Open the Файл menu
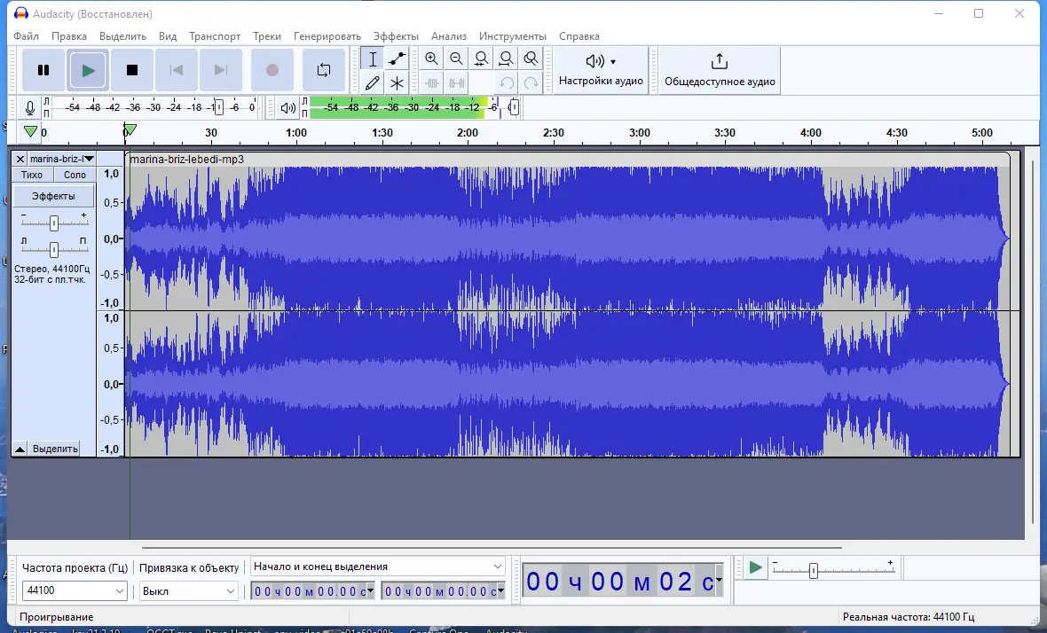 (x=26, y=36)
